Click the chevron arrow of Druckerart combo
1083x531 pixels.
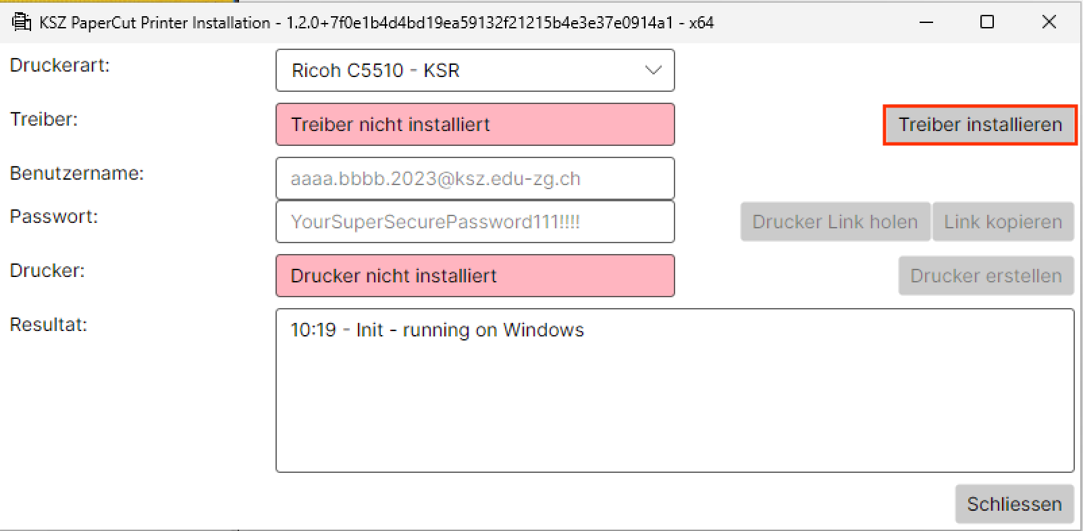653,70
